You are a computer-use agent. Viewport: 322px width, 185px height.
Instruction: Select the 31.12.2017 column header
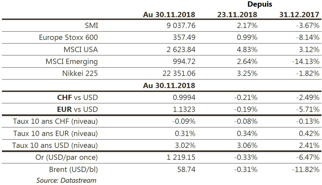299,14
